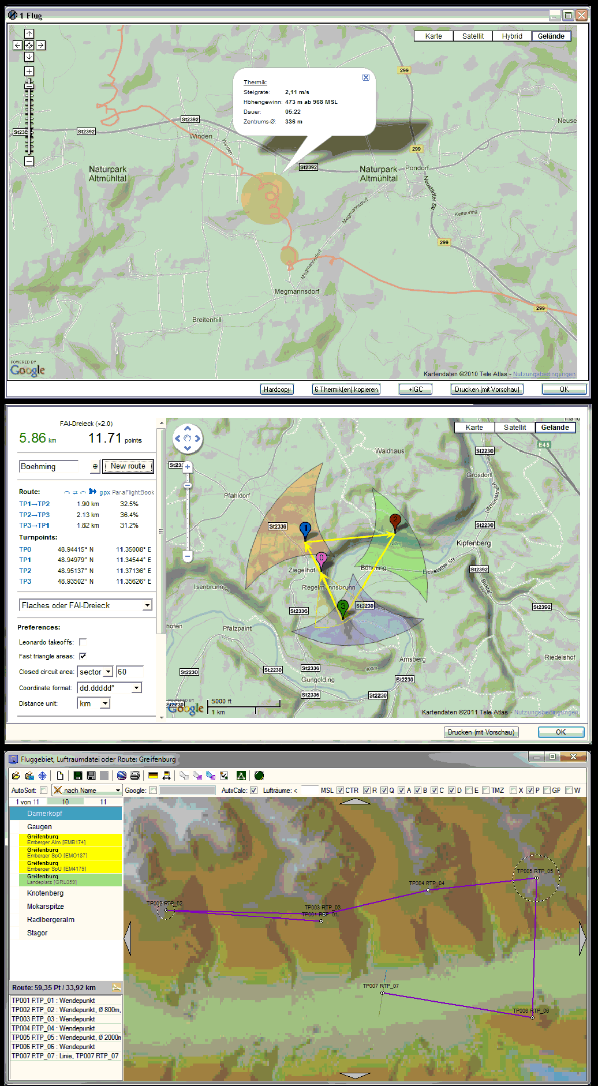Pan the 1 Flug map to the right
598x1086 pixels.
pos(40,45)
